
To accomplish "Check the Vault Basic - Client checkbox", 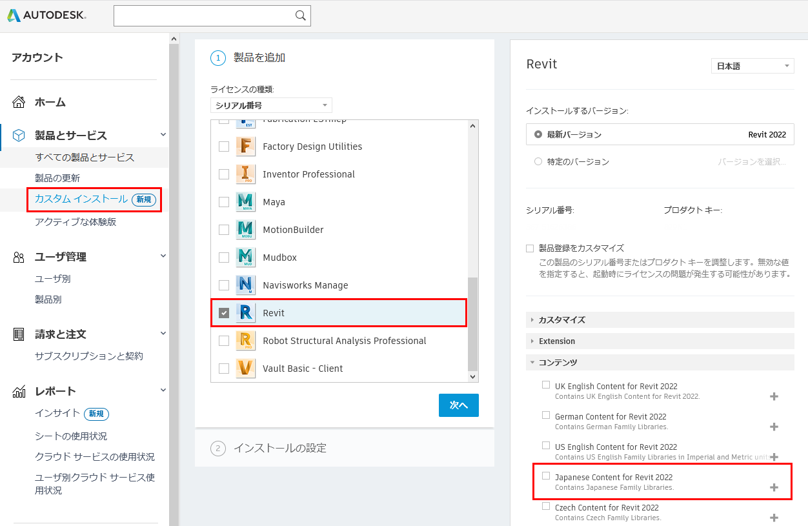I will pyautogui.click(x=224, y=369).
